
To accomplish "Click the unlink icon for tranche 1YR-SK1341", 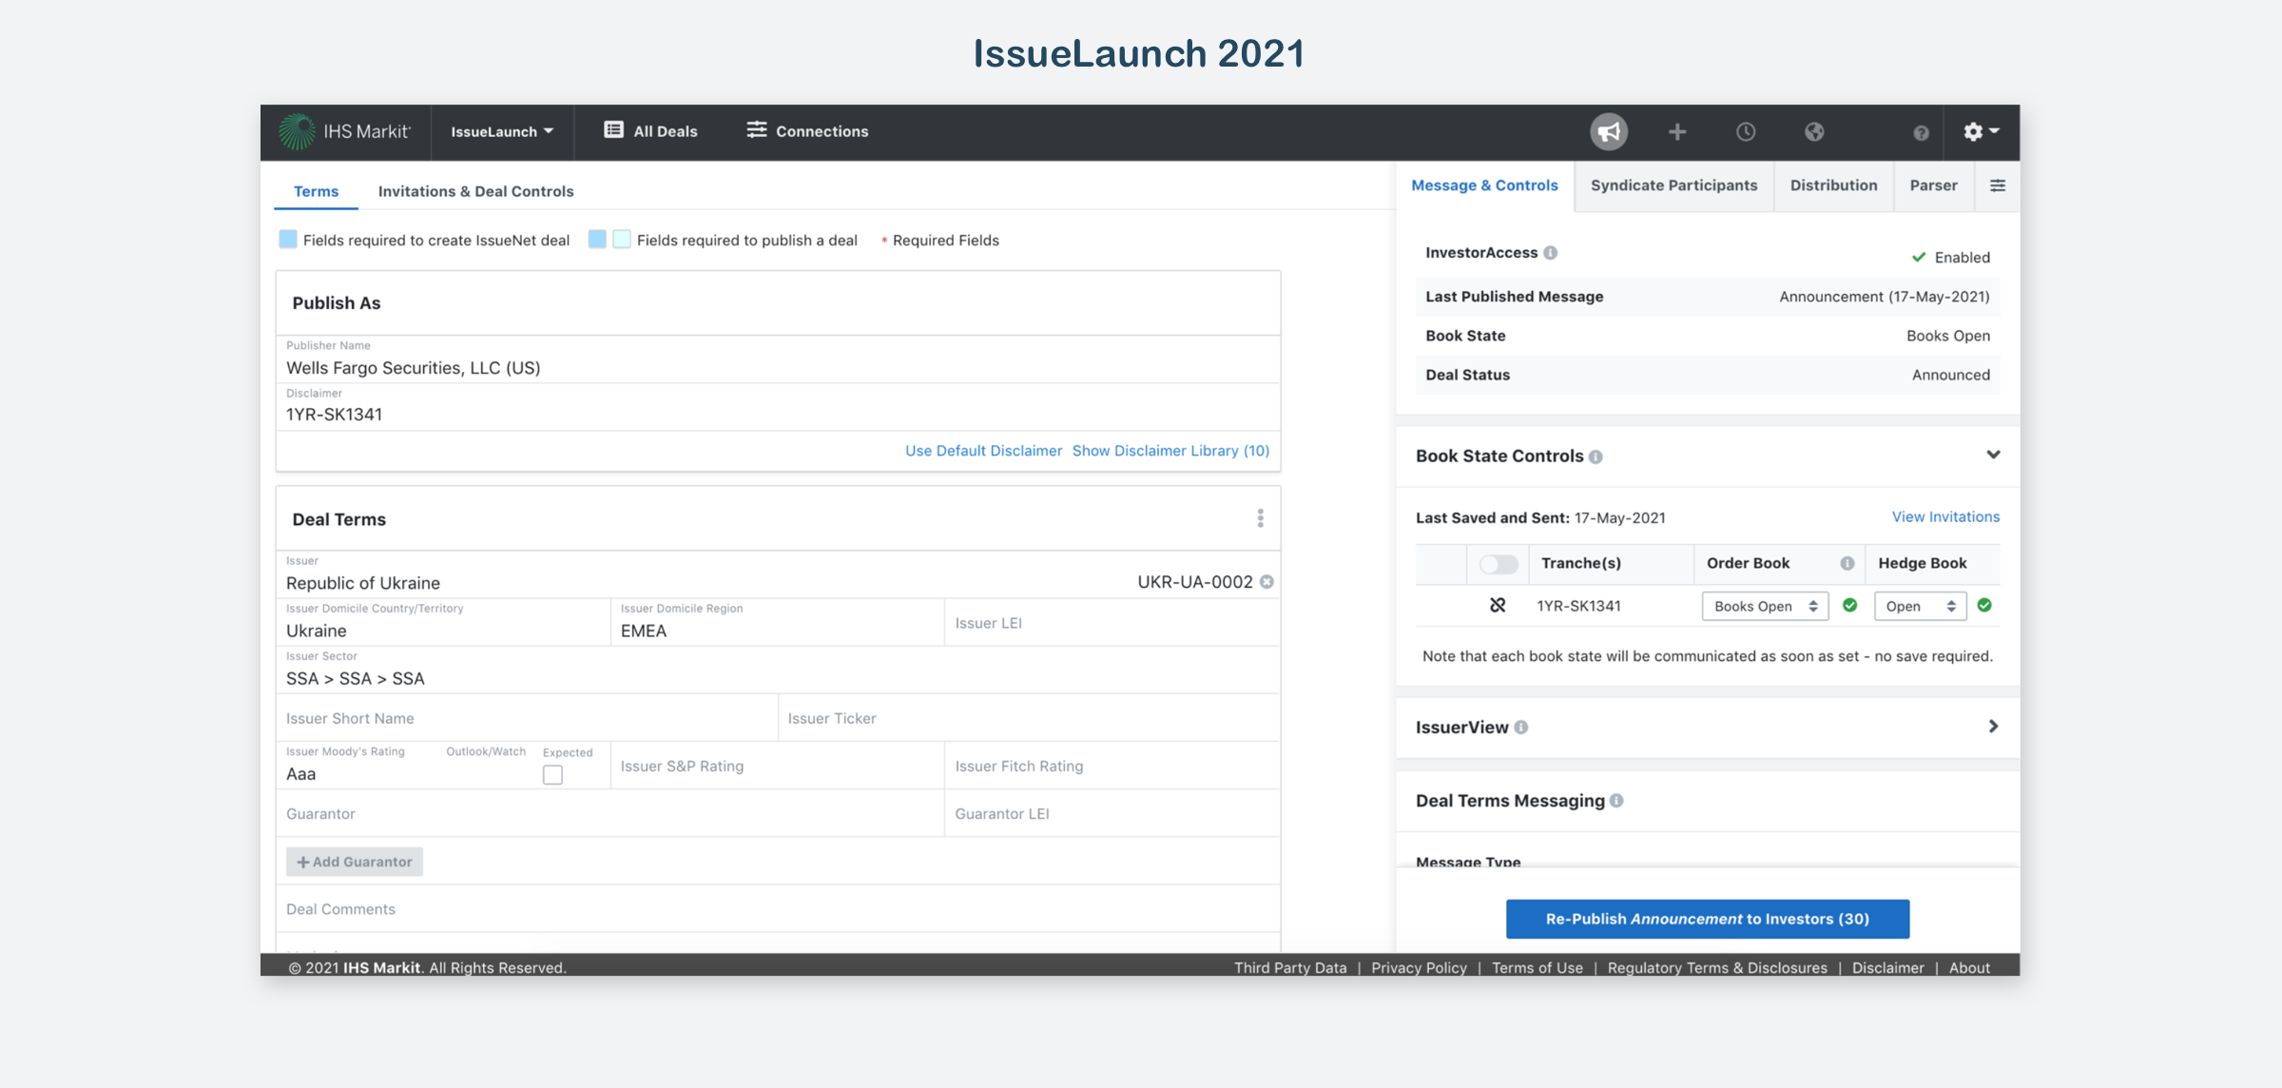I will [1498, 605].
